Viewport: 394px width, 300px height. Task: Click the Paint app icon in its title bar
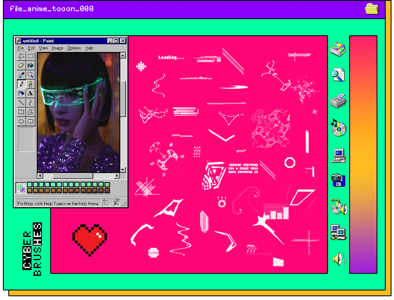(19, 41)
